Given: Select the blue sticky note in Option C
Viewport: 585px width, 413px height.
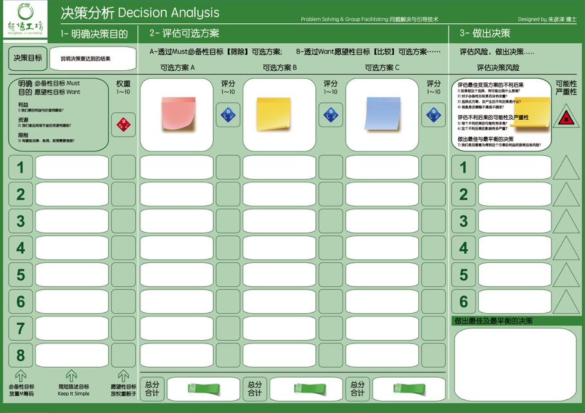Looking at the screenshot, I should [382, 113].
